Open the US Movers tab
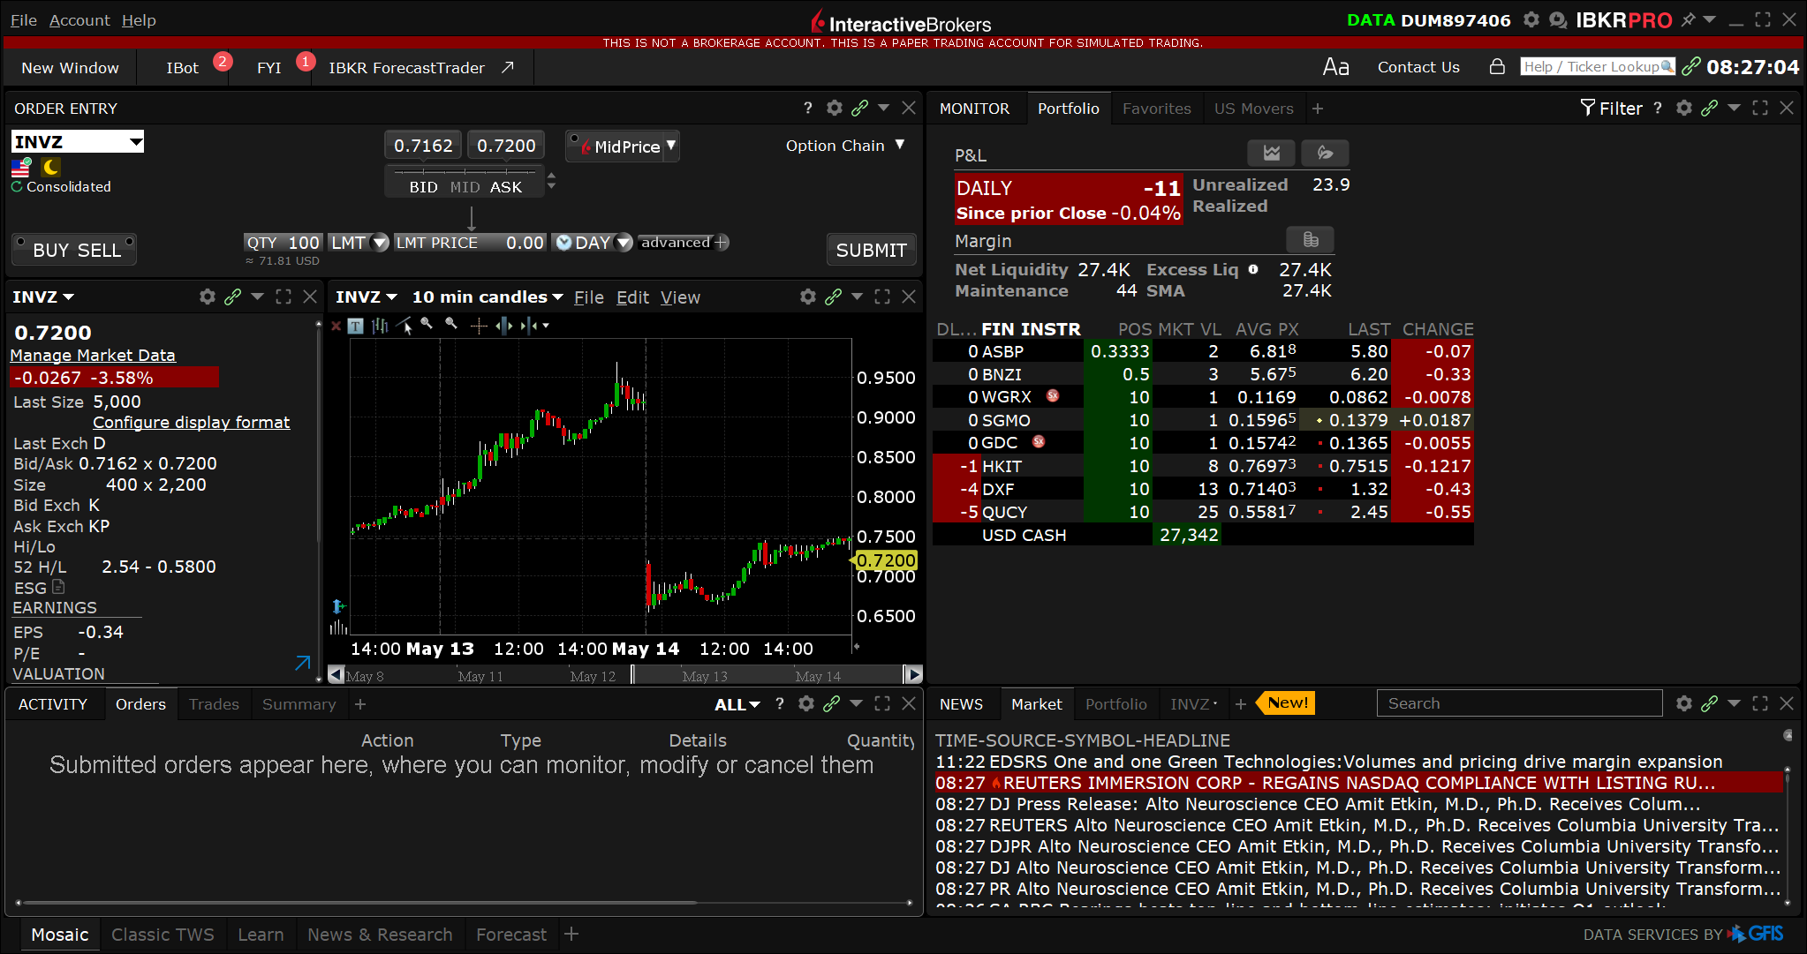The width and height of the screenshot is (1807, 954). point(1253,108)
